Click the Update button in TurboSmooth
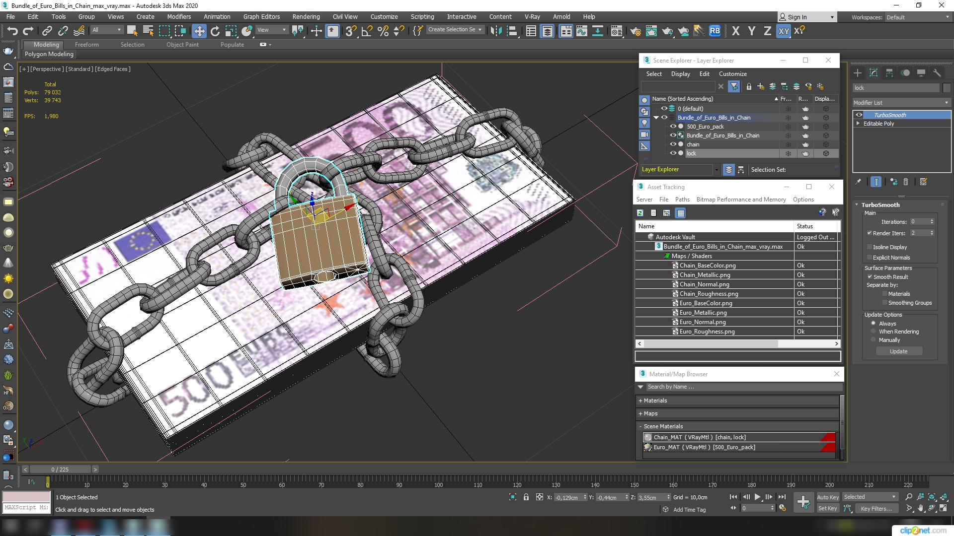 point(898,351)
